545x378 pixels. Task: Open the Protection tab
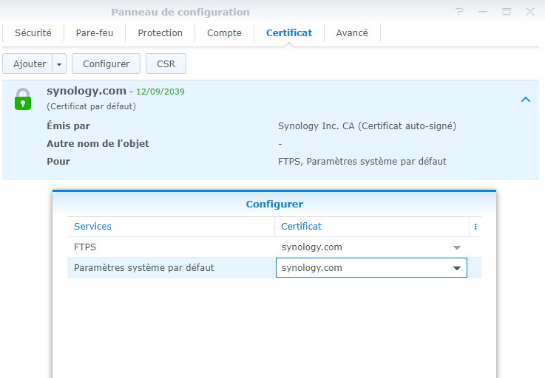(x=160, y=33)
